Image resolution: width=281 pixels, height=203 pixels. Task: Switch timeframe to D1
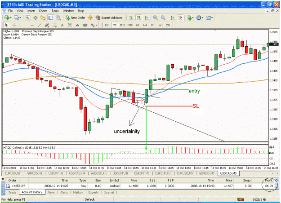click(x=153, y=25)
